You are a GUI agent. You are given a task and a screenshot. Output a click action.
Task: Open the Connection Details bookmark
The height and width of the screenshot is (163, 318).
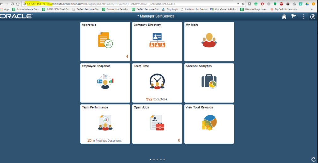(x=115, y=9)
